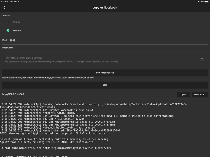Click the 'Kernel started' log line

coord(60,131)
